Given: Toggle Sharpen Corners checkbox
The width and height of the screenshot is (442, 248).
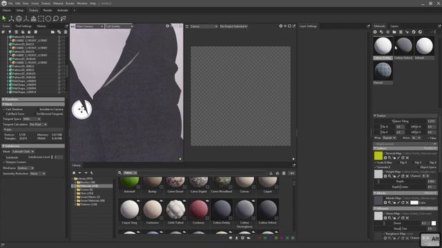Looking at the screenshot, I should click(4, 163).
